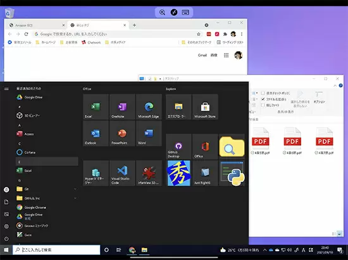Click the Google account avatar on page
This screenshot has height=260, width=348.
[239, 56]
